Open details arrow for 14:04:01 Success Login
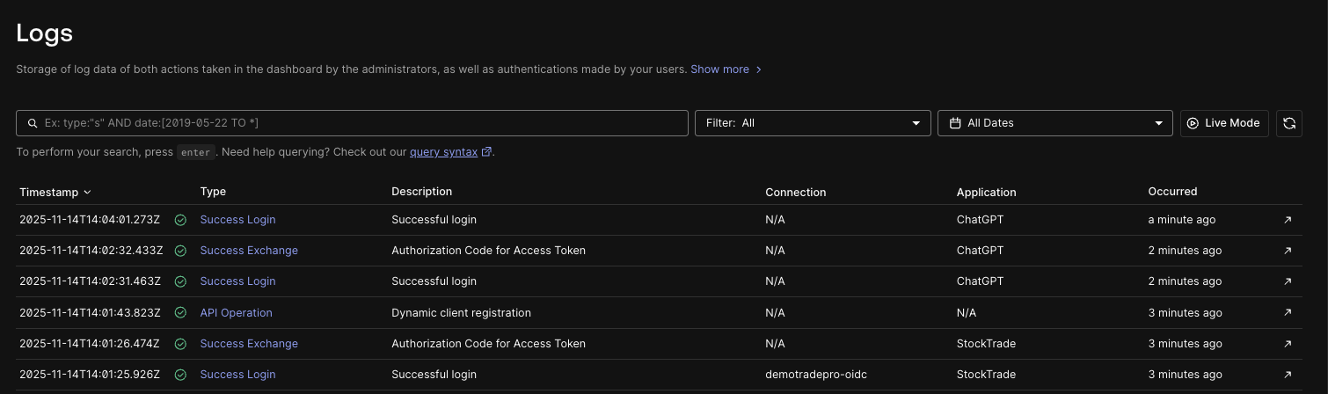Viewport: 1328px width, 394px height. point(1288,220)
